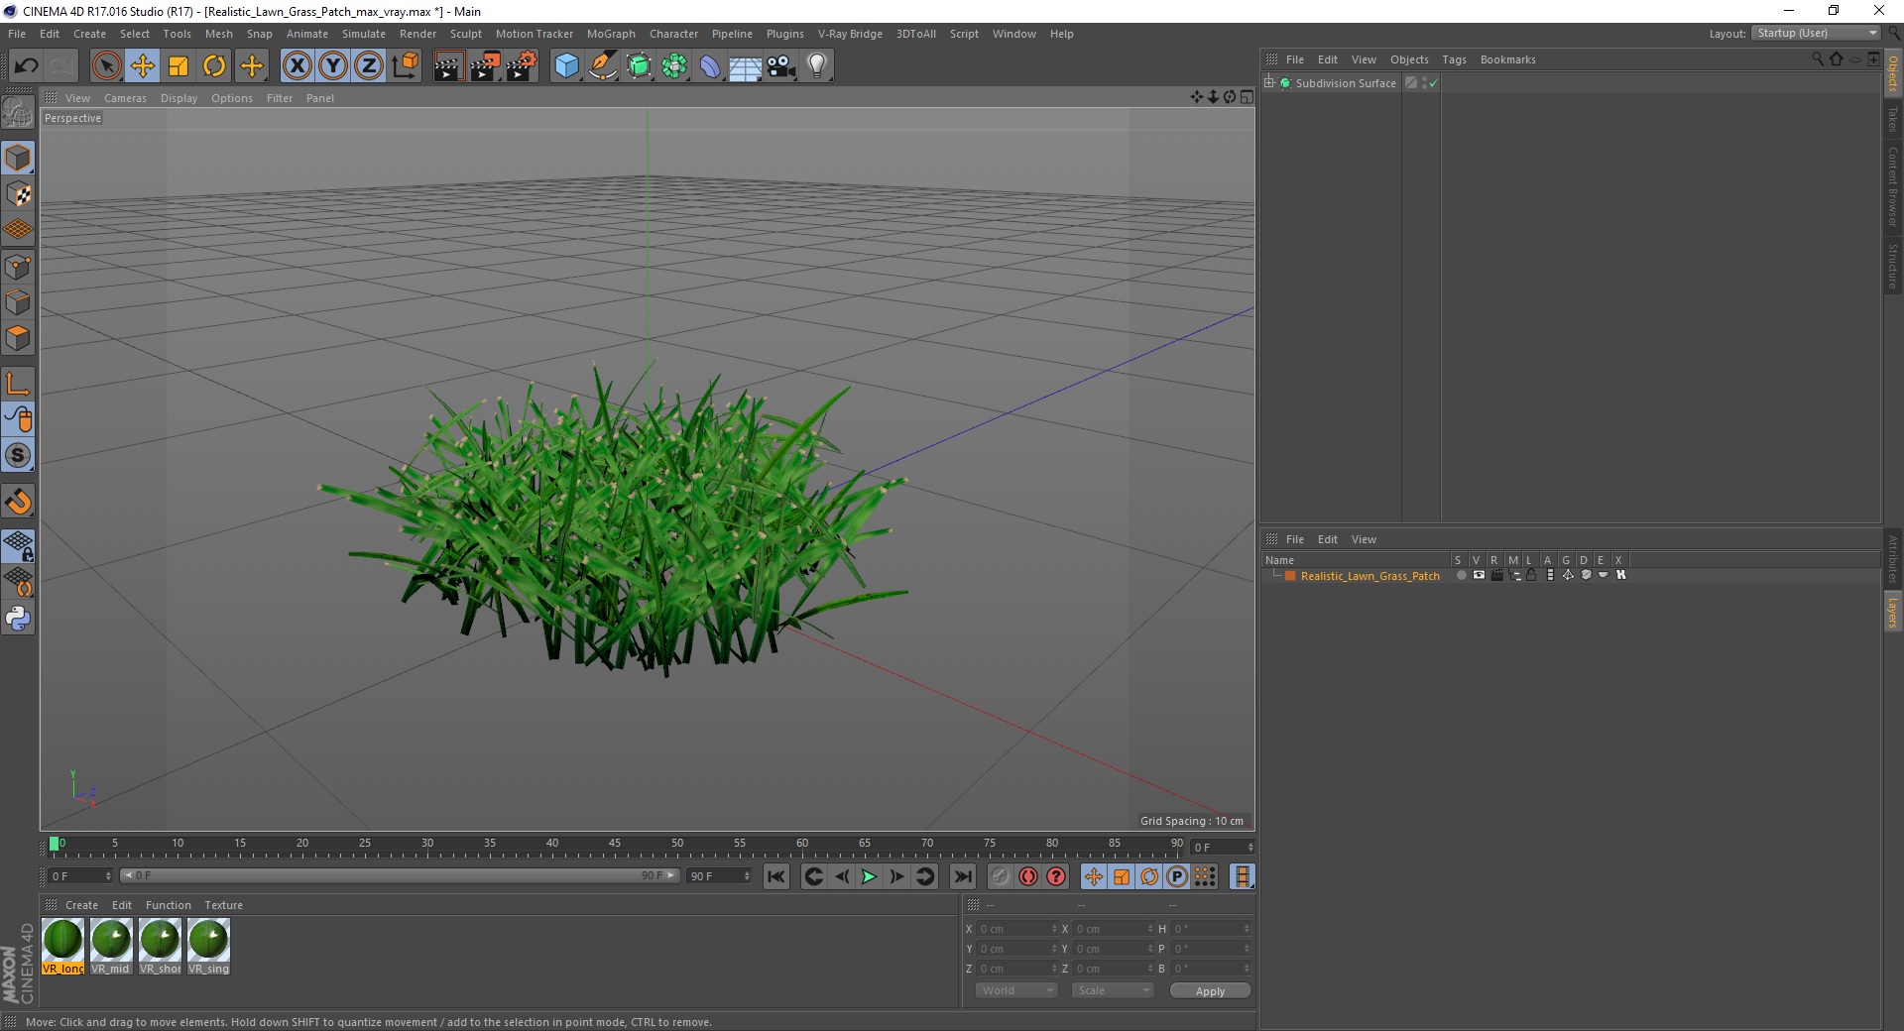
Task: Open the Object Manager Tags menu
Action: click(1454, 59)
